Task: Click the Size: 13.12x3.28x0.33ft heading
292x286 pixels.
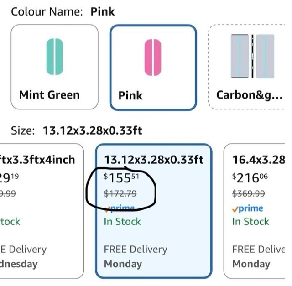Action: 76,130
